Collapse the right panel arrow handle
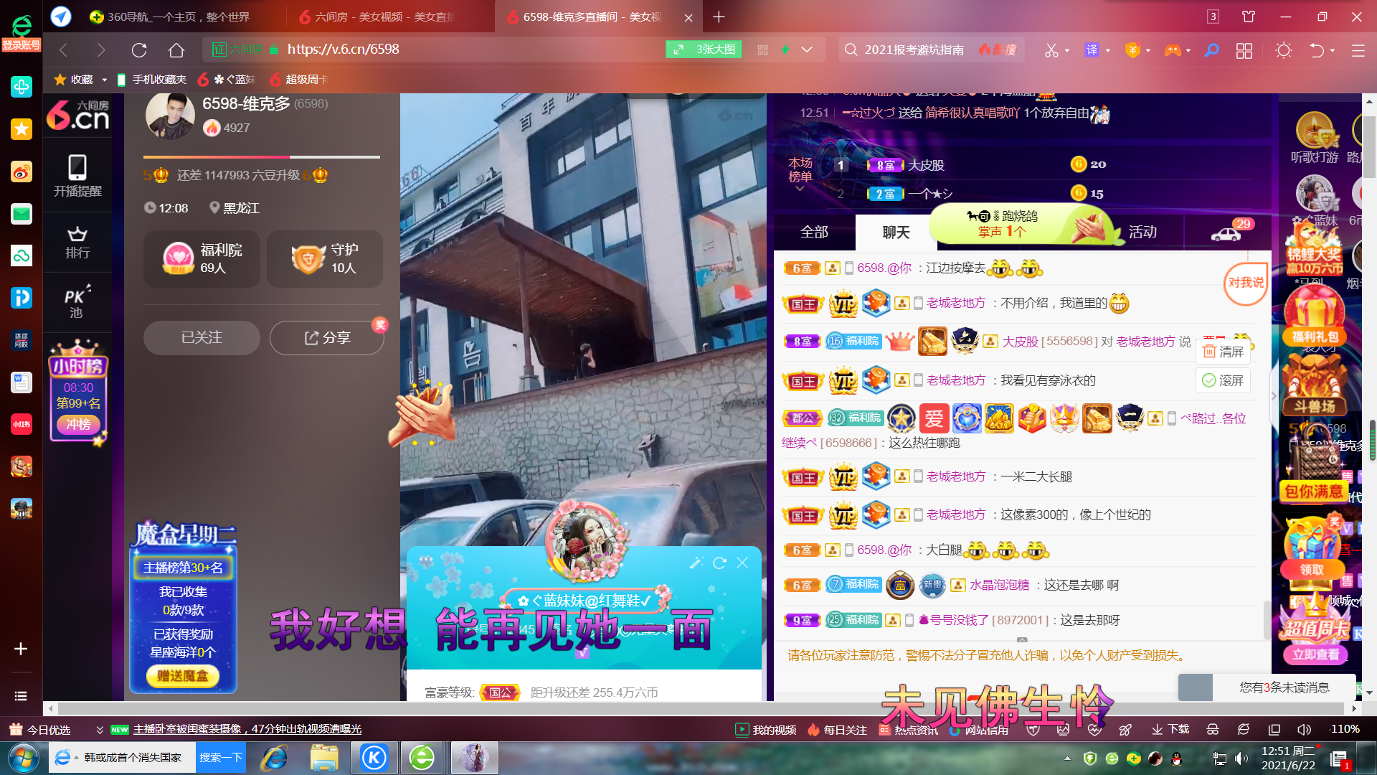 tap(1274, 395)
